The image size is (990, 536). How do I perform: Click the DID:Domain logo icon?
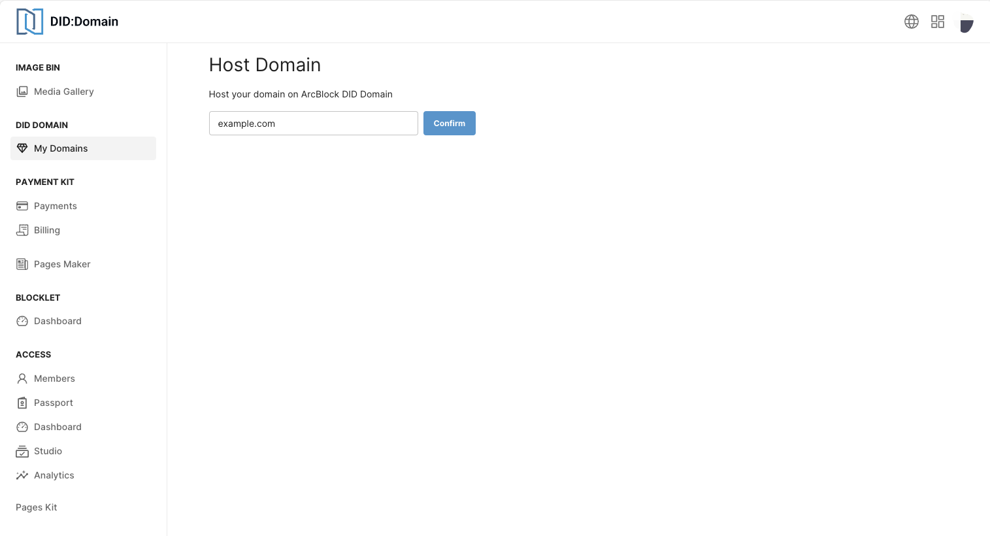(29, 22)
